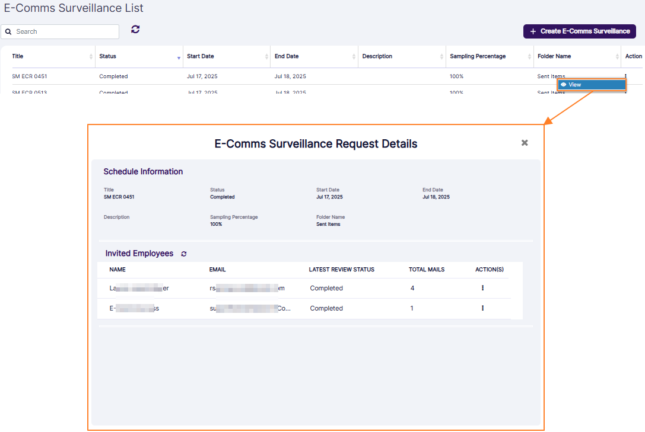
Task: Open the search magnifier icon
Action: coord(8,31)
